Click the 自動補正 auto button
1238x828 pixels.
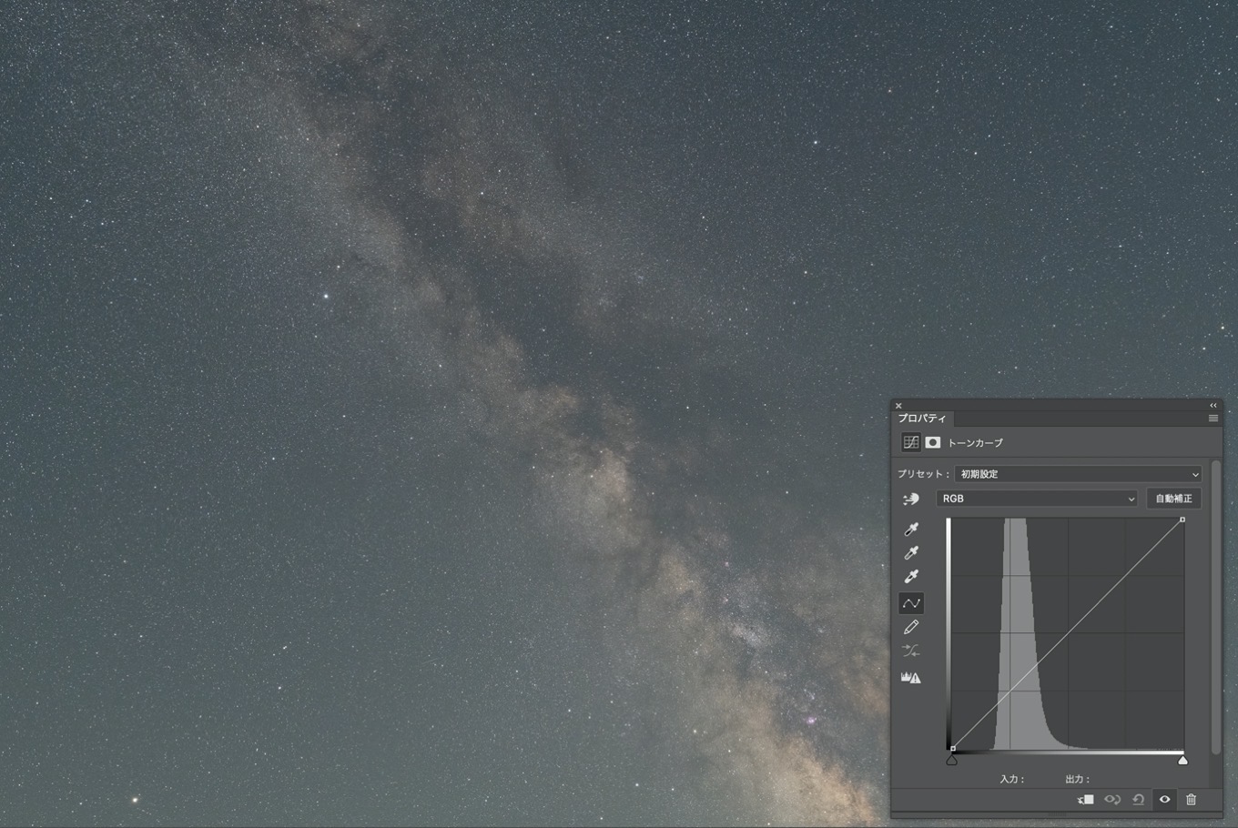coord(1173,499)
